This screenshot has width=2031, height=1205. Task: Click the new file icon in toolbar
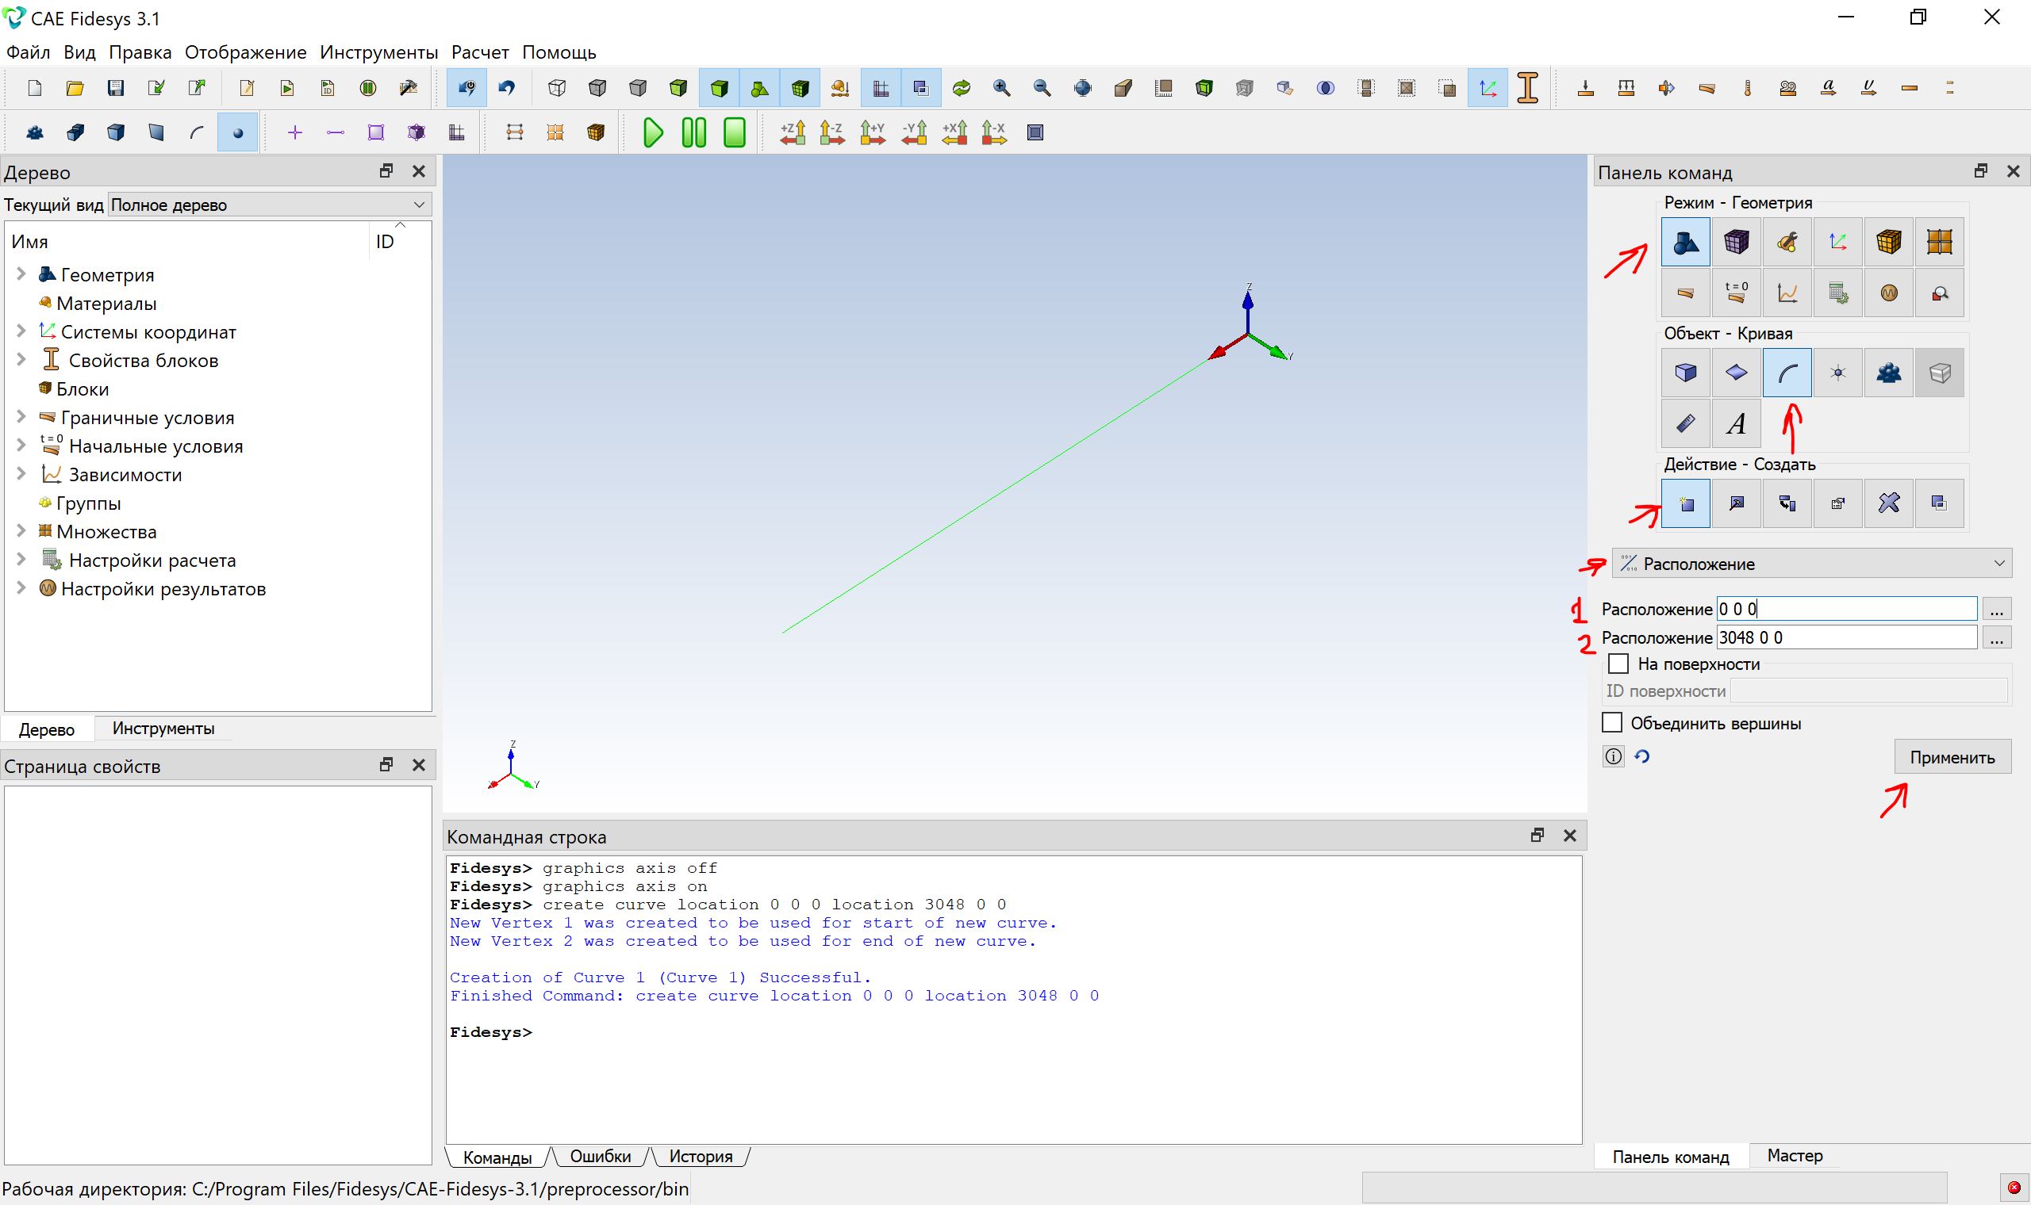[35, 88]
